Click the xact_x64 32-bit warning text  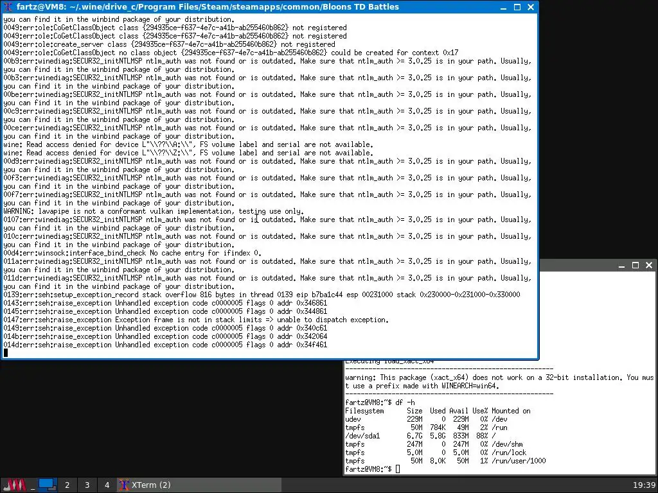(x=499, y=382)
